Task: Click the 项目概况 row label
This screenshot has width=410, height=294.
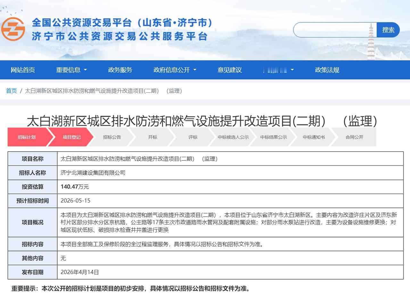Action: pos(33,222)
